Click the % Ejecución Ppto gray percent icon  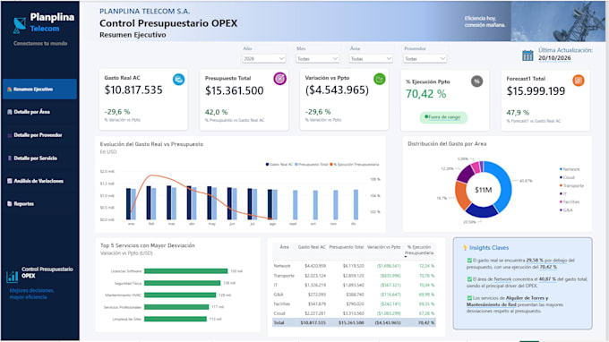tap(477, 81)
